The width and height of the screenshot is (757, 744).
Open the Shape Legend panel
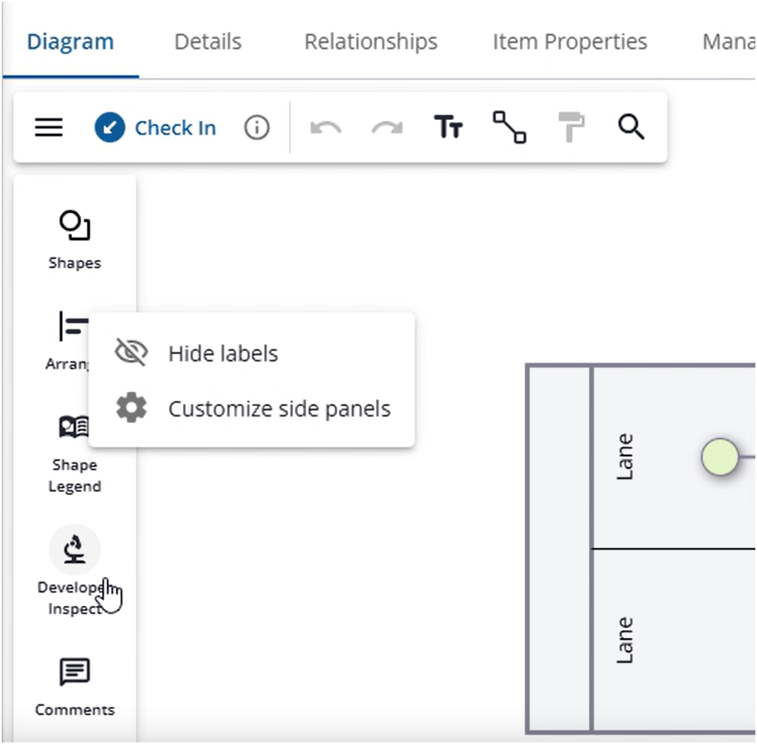point(75,452)
